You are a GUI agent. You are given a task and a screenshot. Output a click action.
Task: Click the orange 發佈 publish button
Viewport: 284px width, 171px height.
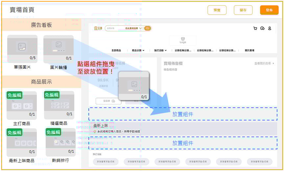(269, 10)
